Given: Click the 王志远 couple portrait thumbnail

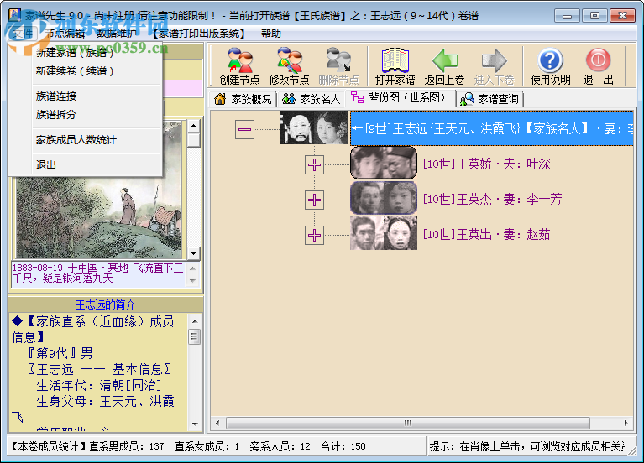Looking at the screenshot, I should click(314, 127).
